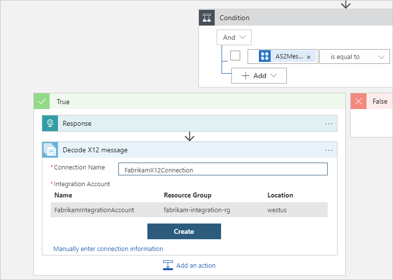Viewport: 393px width, 280px height.
Task: Click the Decode X12 message icon
Action: [x=50, y=150]
